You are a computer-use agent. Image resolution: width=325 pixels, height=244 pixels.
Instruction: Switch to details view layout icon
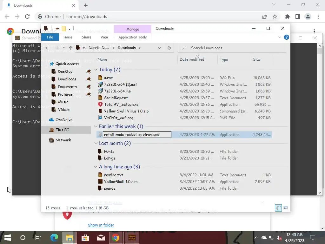tap(278, 208)
